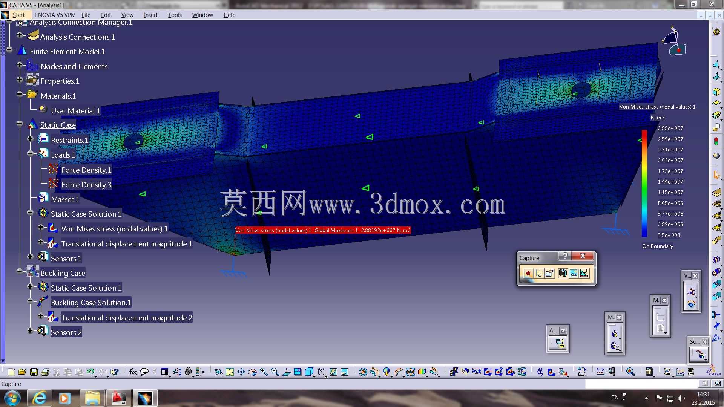The height and width of the screenshot is (407, 724).
Task: Click the Normal View icon
Action: pos(286,372)
